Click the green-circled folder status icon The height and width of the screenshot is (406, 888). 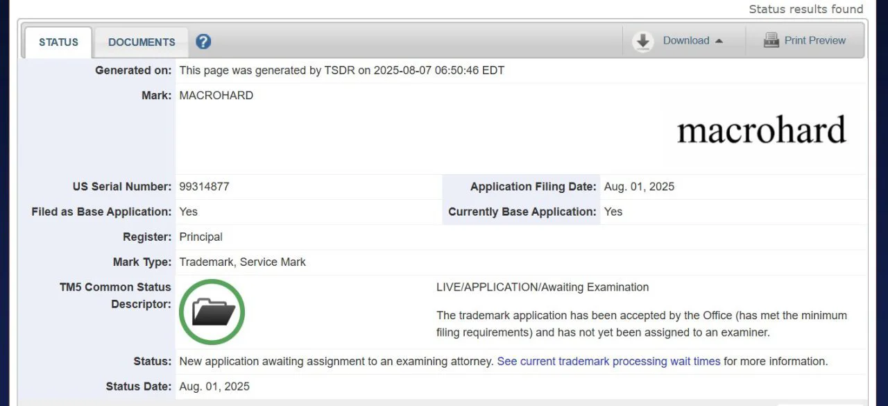coord(212,312)
